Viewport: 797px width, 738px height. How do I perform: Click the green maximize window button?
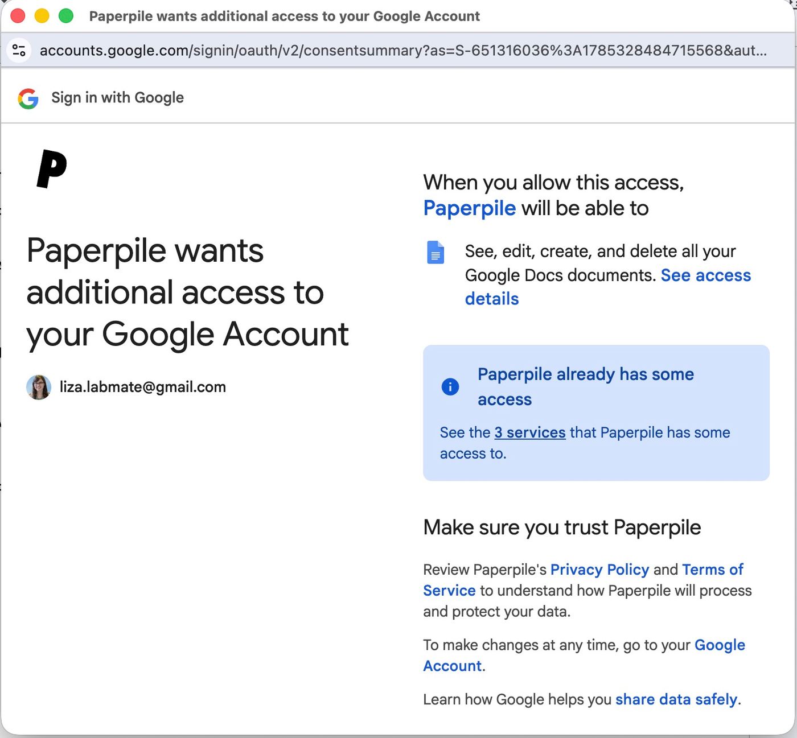click(x=66, y=16)
